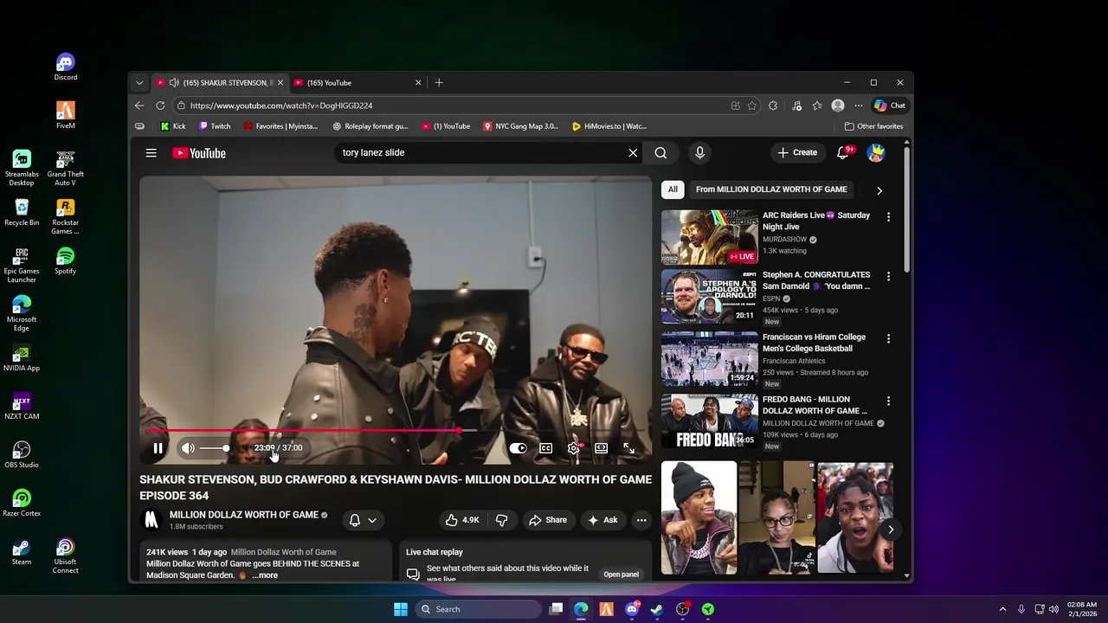Select From MILLION DOLLAZ WORTH OF GAME chip

click(771, 189)
